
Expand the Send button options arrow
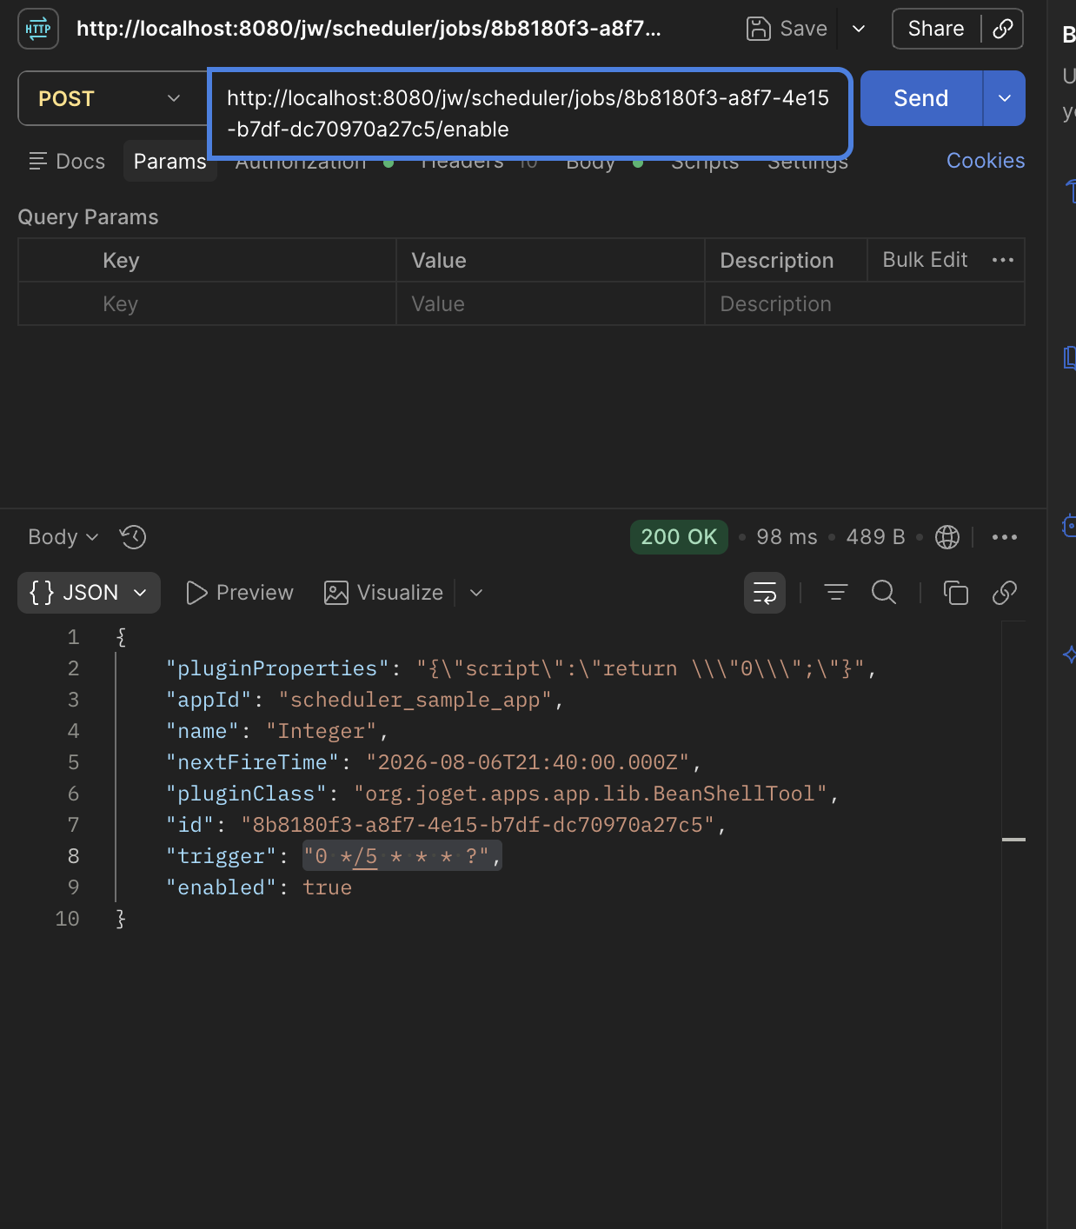coord(1005,98)
